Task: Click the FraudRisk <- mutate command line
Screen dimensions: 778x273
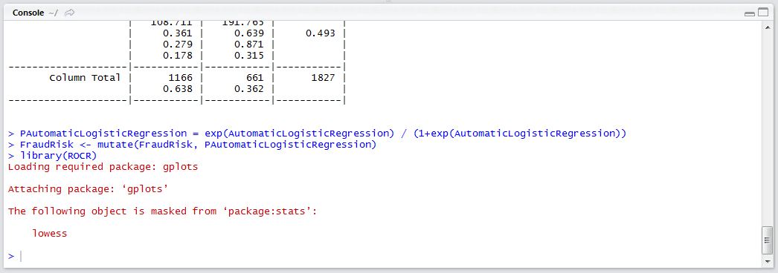Action: (192, 145)
